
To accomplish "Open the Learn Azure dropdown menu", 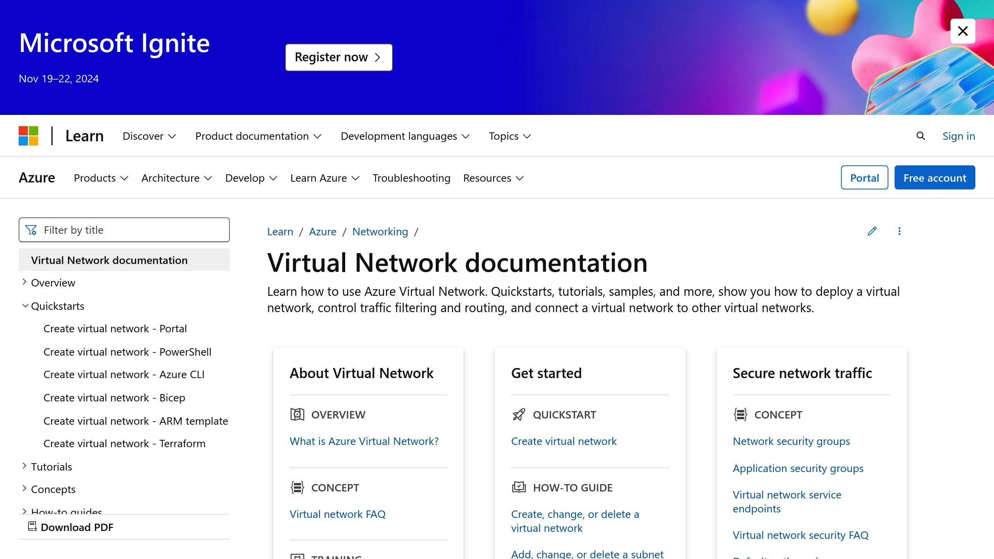I will pyautogui.click(x=325, y=177).
